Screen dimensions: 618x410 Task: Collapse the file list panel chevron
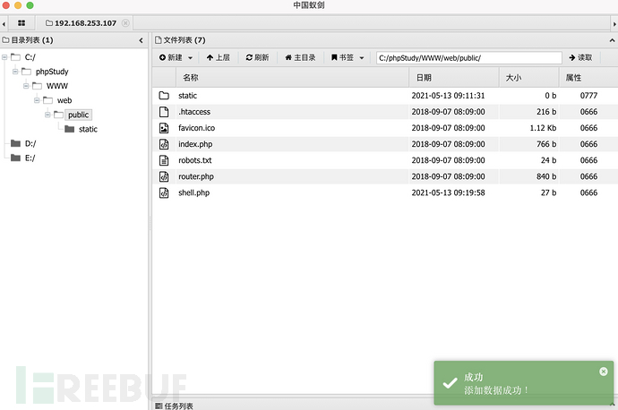tap(612, 40)
